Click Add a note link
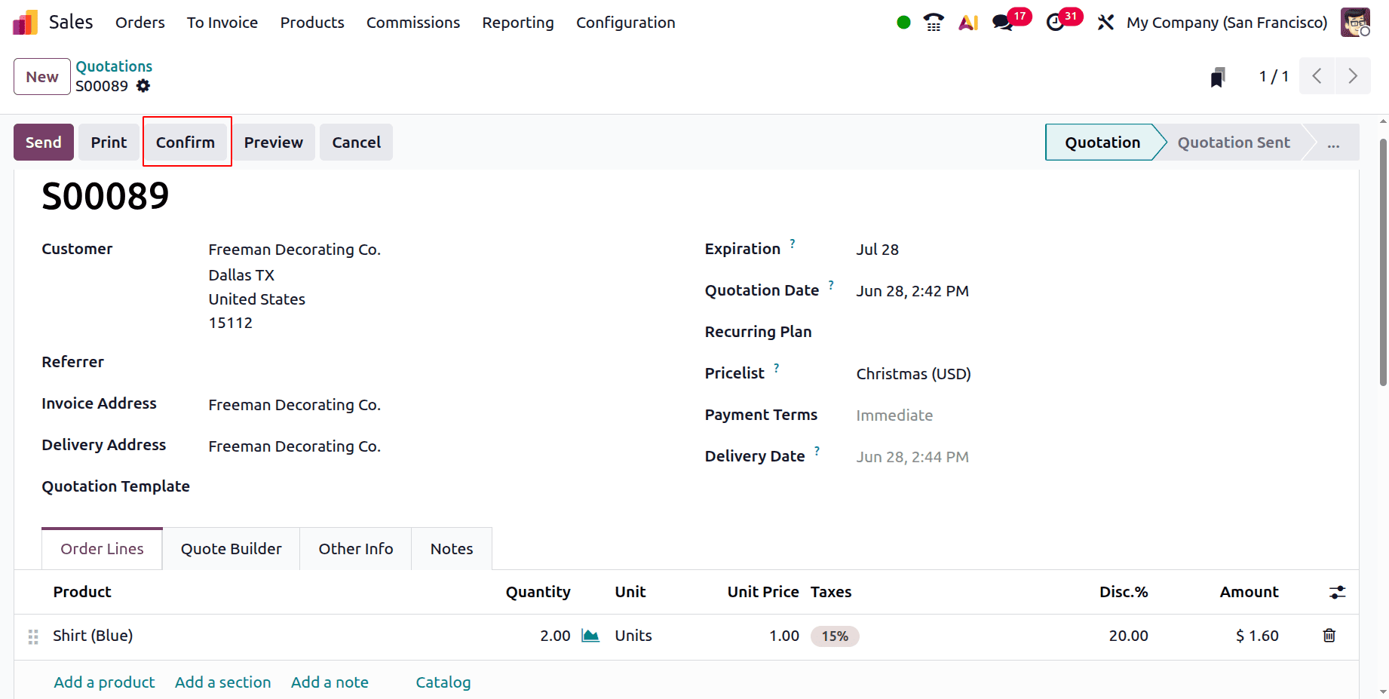Image resolution: width=1389 pixels, height=699 pixels. click(x=330, y=682)
